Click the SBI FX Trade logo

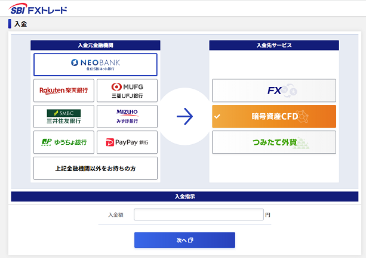click(x=38, y=9)
